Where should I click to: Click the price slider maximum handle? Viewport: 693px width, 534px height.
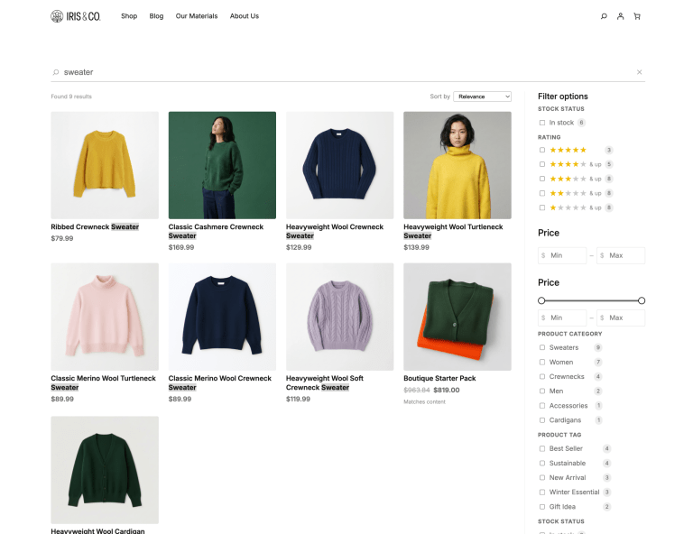[x=642, y=300]
